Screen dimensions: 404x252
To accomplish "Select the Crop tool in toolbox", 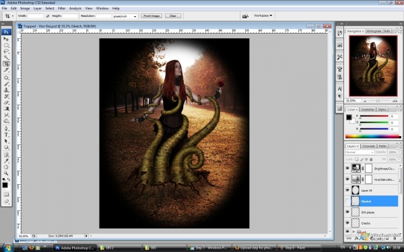I will tap(6, 64).
